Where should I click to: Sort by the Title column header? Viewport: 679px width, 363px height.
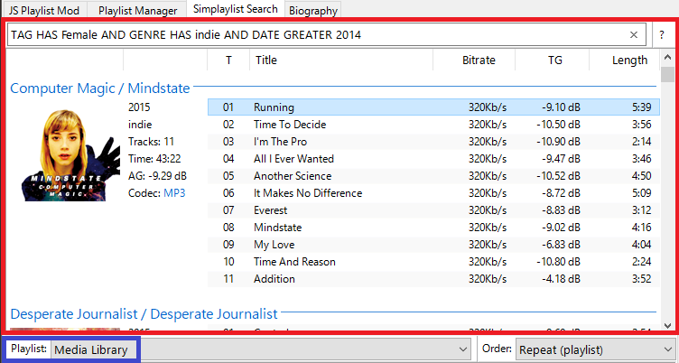[341, 60]
